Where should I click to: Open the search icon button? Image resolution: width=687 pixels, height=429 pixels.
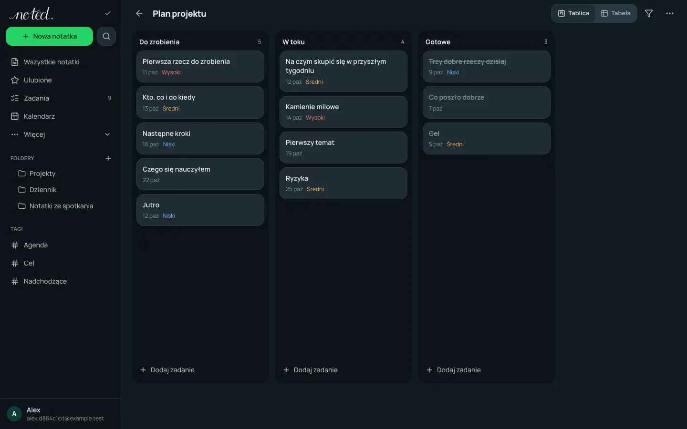[106, 36]
